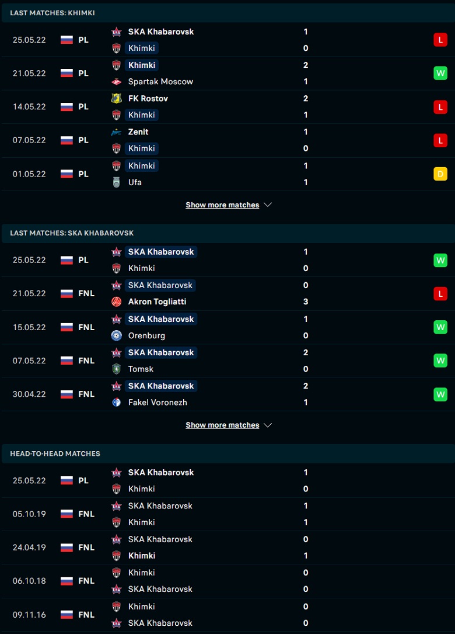This screenshot has height=634, width=455.
Task: Select Akron Togliatti team name
Action: (157, 302)
